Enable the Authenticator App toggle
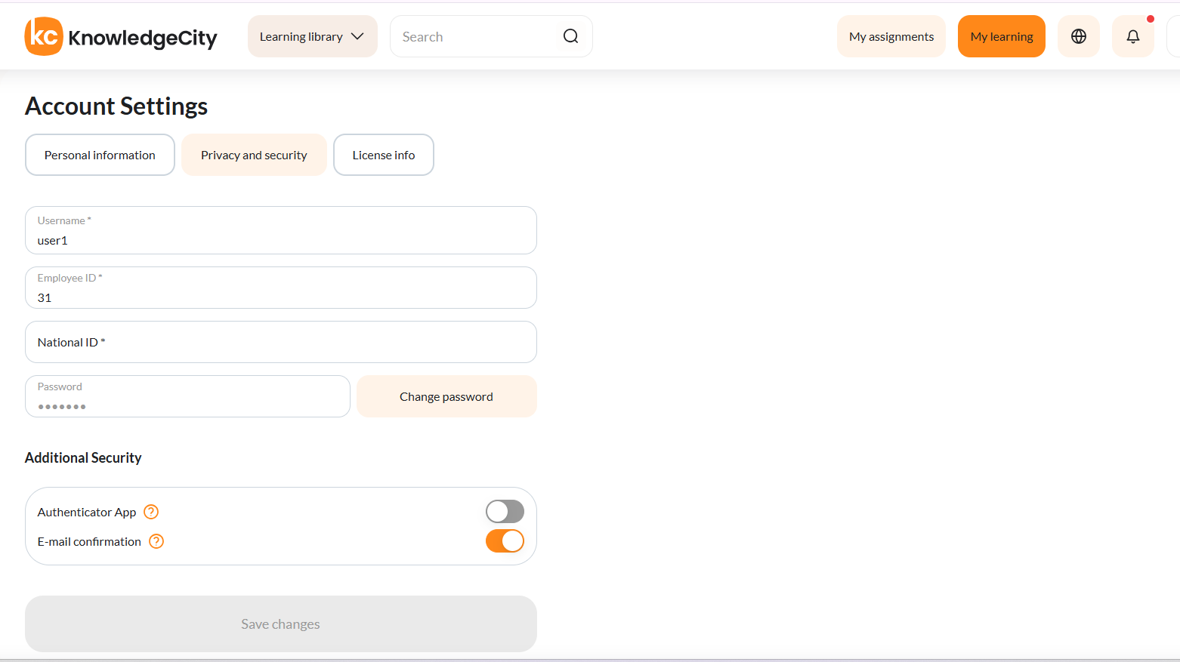1180x662 pixels. click(505, 511)
